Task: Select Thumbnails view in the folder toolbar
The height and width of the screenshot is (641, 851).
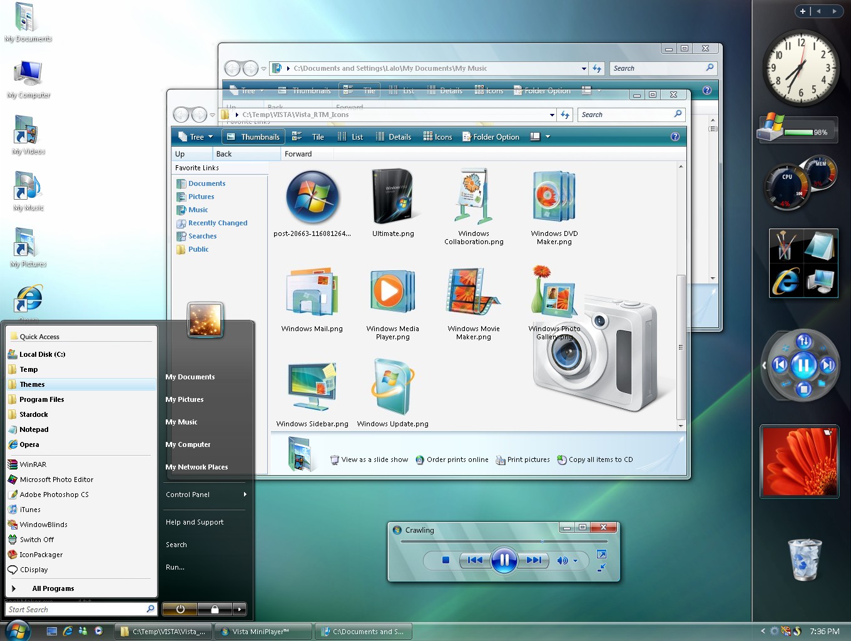Action: [x=253, y=136]
